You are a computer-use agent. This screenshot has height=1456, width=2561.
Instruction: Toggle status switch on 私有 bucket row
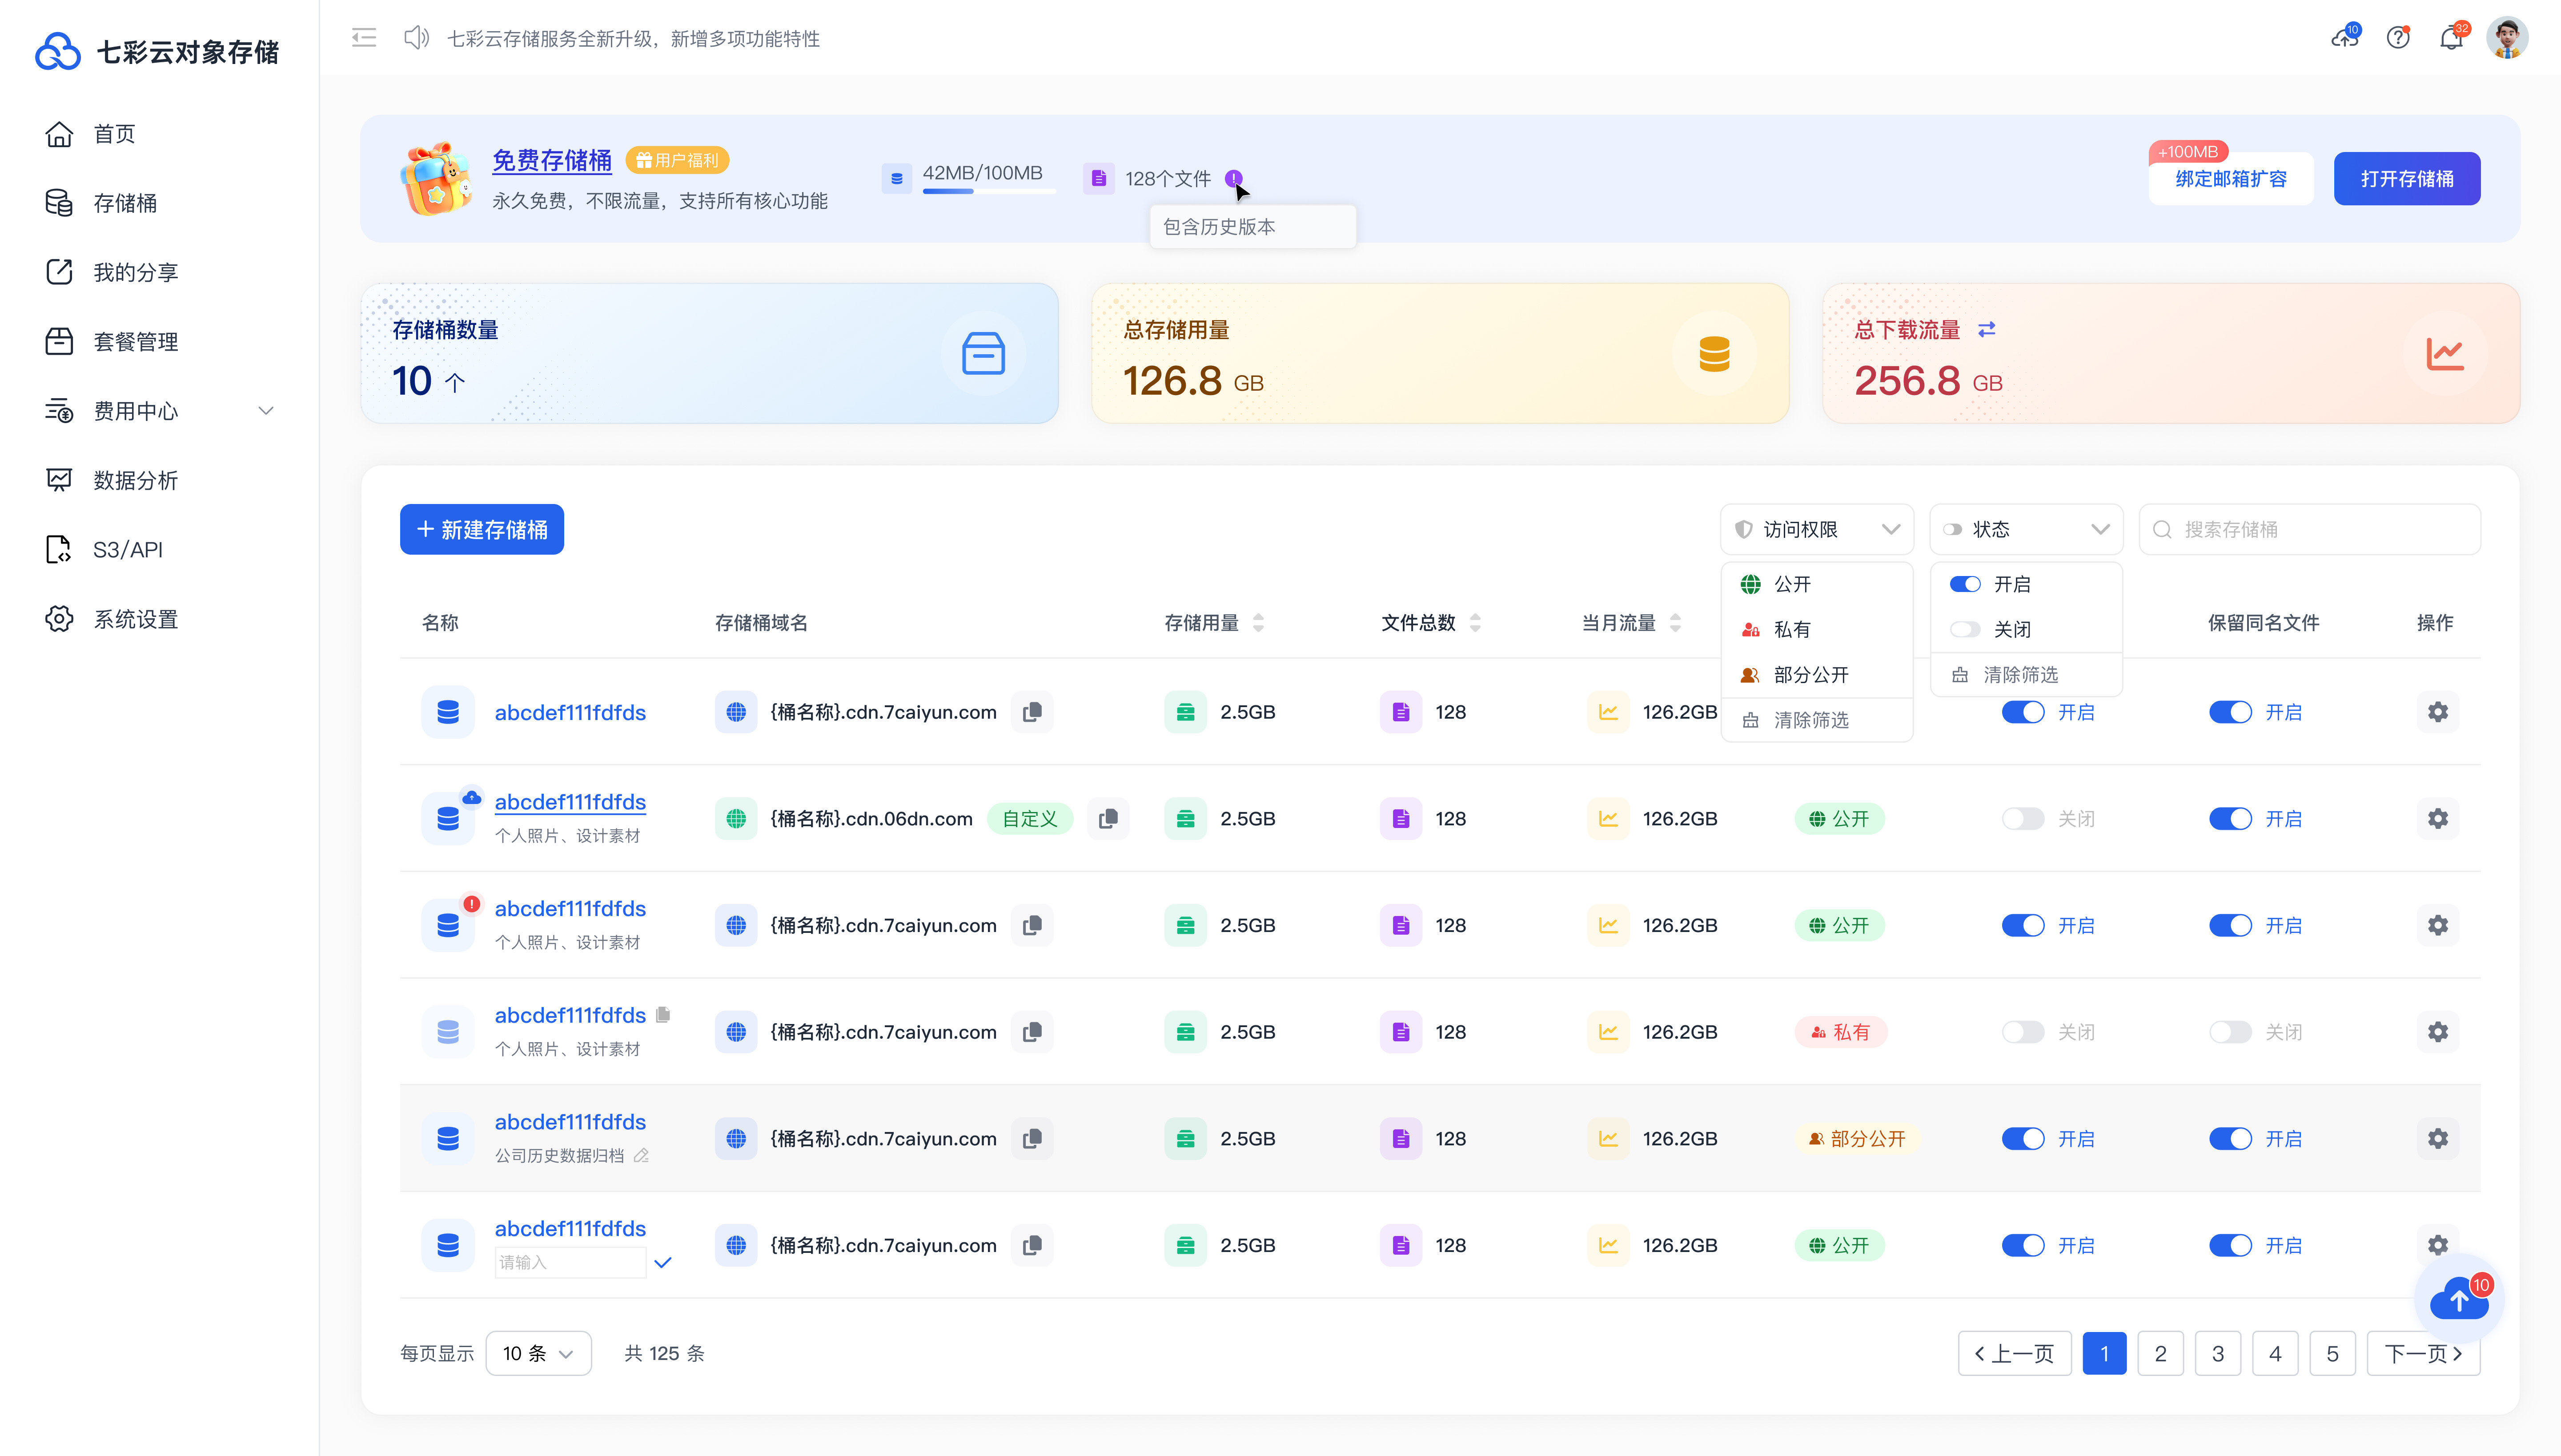click(2023, 1032)
